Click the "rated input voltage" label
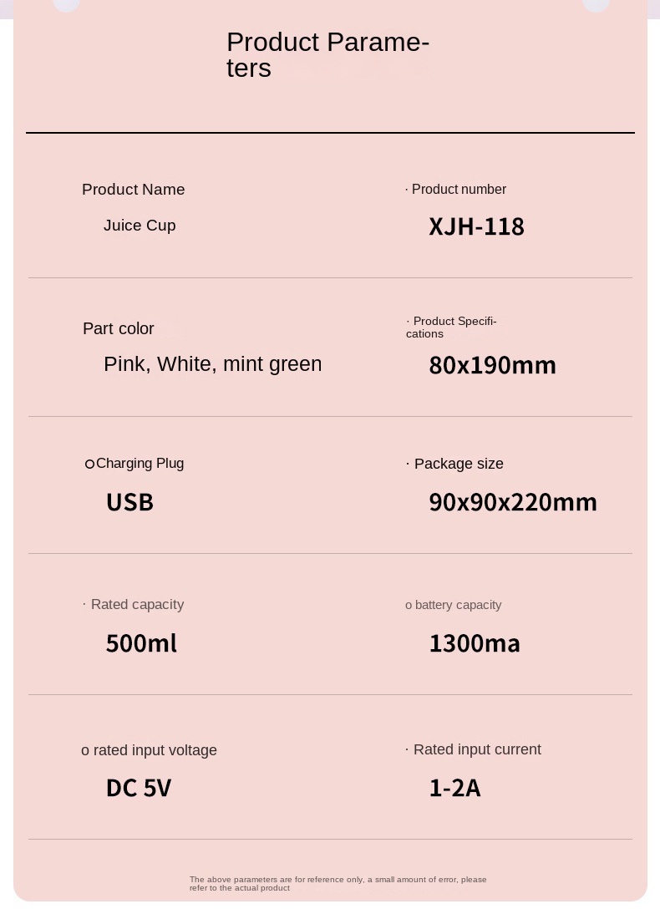Screen dimensions: 660x919 pyautogui.click(x=155, y=750)
